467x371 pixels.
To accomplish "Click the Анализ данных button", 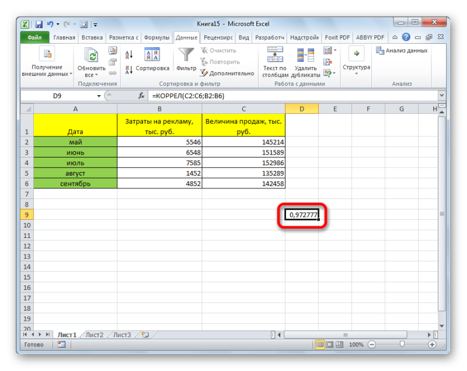I will (x=402, y=51).
